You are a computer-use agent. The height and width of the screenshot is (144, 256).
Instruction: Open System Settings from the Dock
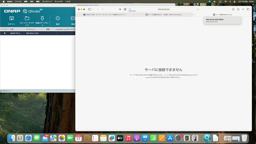[x=178, y=138]
